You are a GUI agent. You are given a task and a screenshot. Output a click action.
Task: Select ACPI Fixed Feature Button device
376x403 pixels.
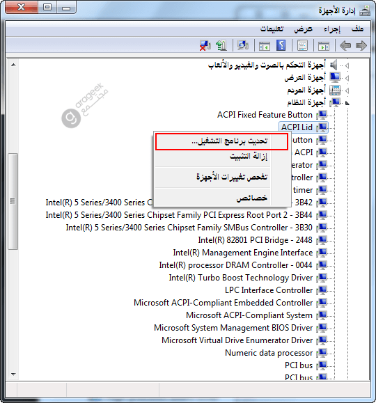pyautogui.click(x=265, y=115)
